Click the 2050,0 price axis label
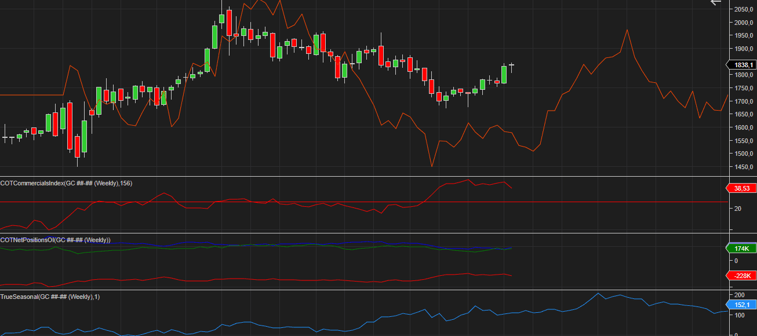 743,10
